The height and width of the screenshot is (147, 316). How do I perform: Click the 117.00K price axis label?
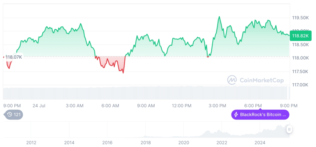click(x=300, y=85)
